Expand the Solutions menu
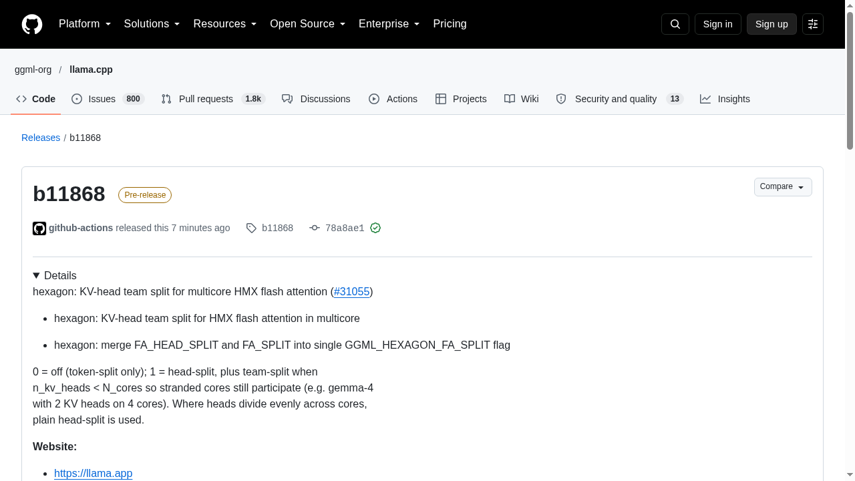 tap(152, 24)
